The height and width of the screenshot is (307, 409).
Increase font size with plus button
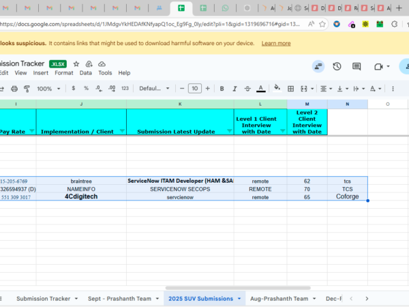[x=209, y=88]
